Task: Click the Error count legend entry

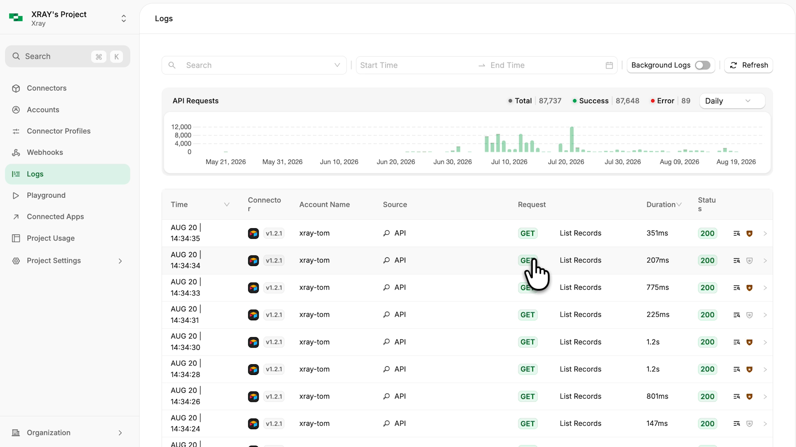Action: tap(670, 101)
